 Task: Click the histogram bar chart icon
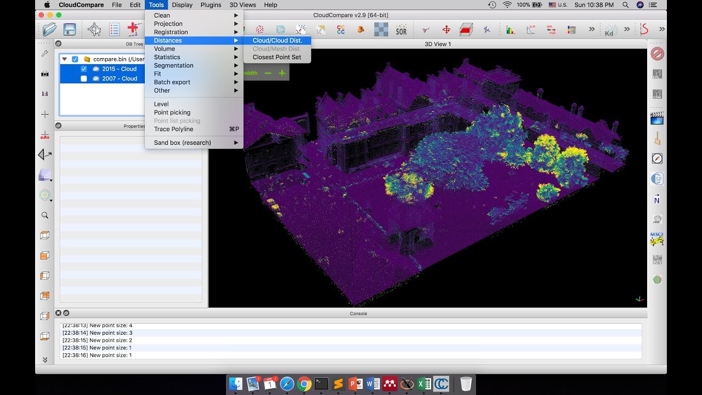click(x=511, y=30)
